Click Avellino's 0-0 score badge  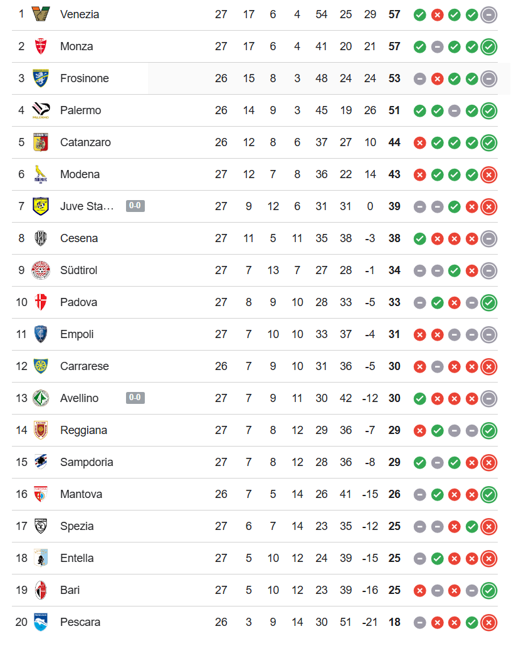coord(135,398)
